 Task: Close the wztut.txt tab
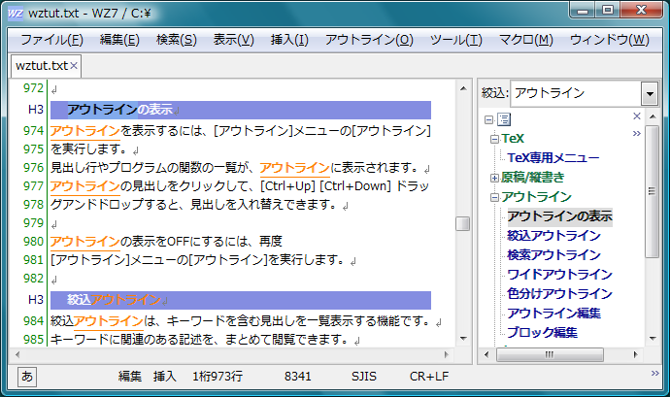pos(74,66)
